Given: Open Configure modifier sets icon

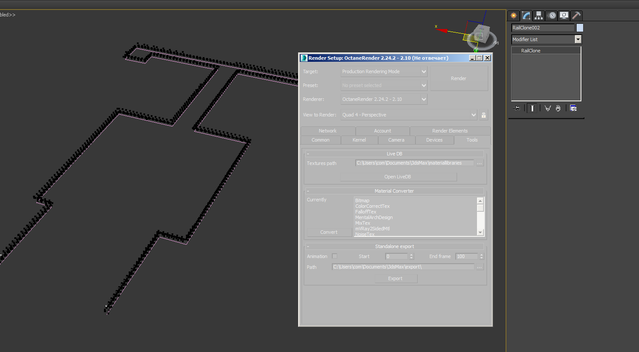Looking at the screenshot, I should pyautogui.click(x=573, y=108).
